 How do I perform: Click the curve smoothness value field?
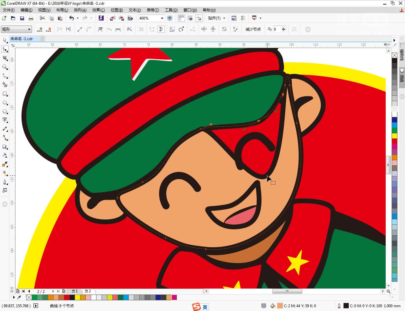277,29
